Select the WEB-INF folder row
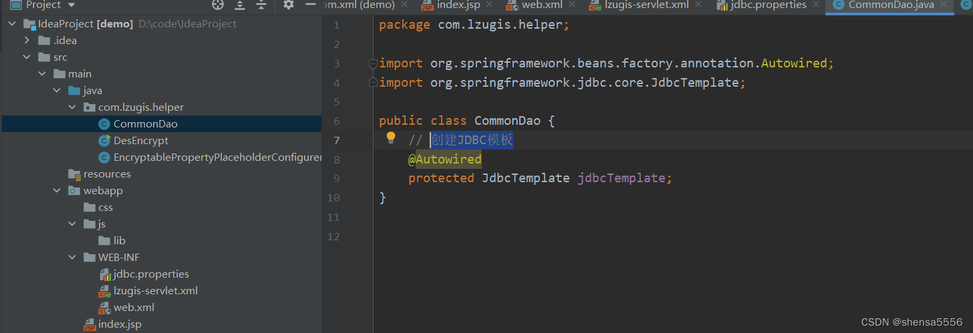Image resolution: width=973 pixels, height=333 pixels. (x=161, y=258)
